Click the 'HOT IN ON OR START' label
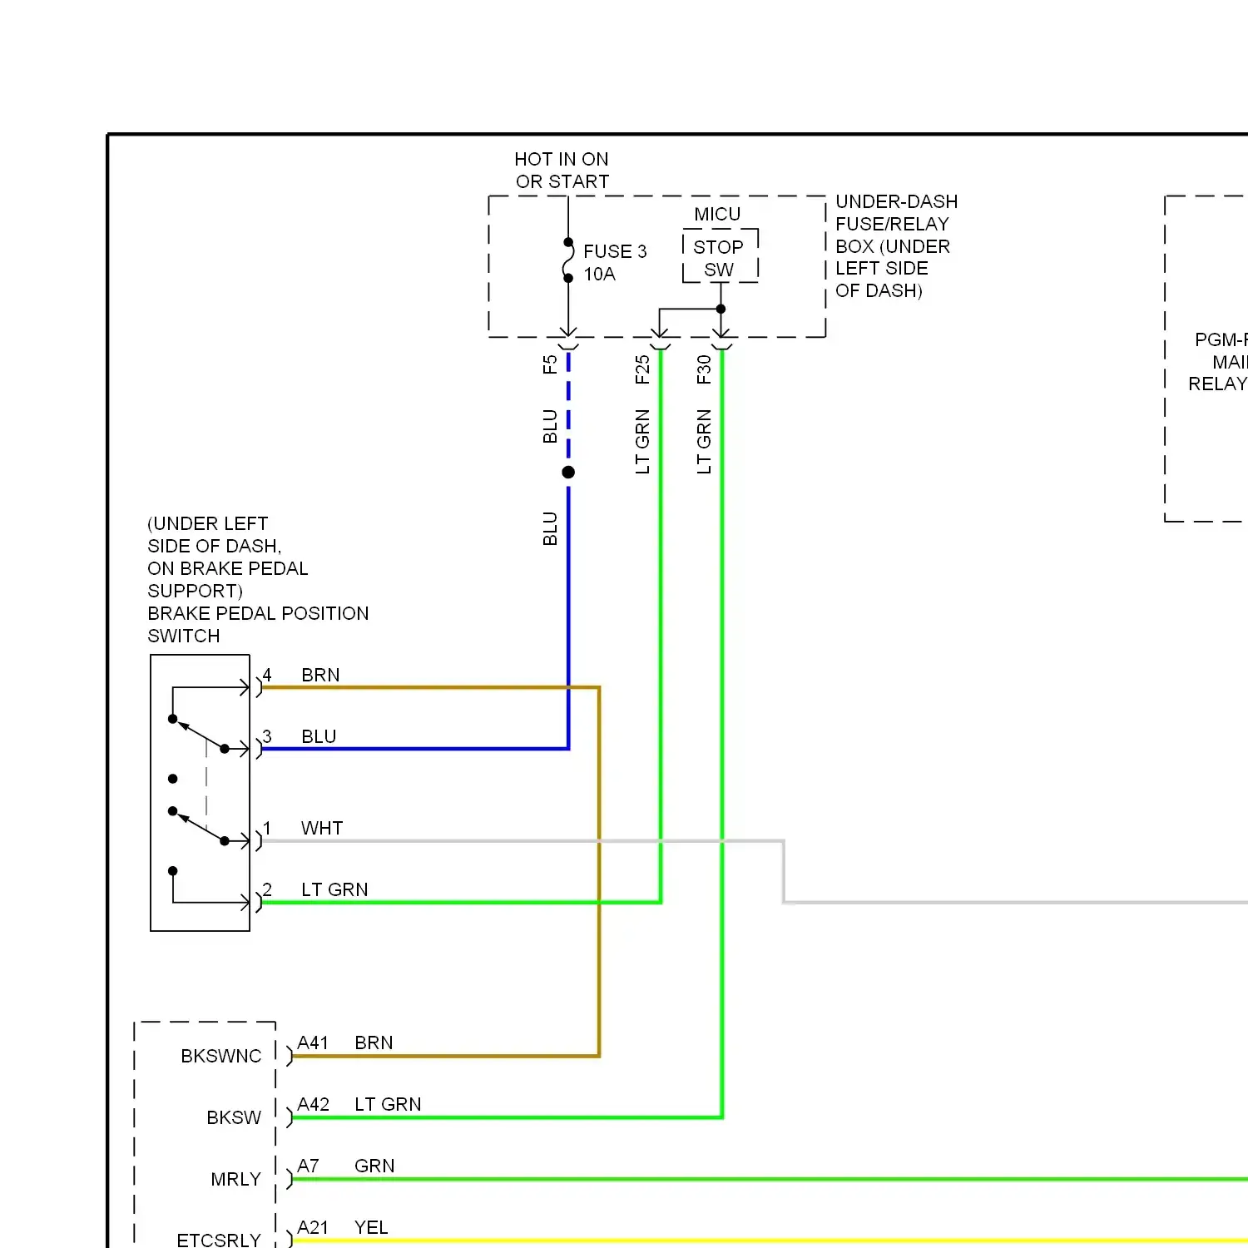Screen dimensions: 1248x1248 (x=562, y=171)
